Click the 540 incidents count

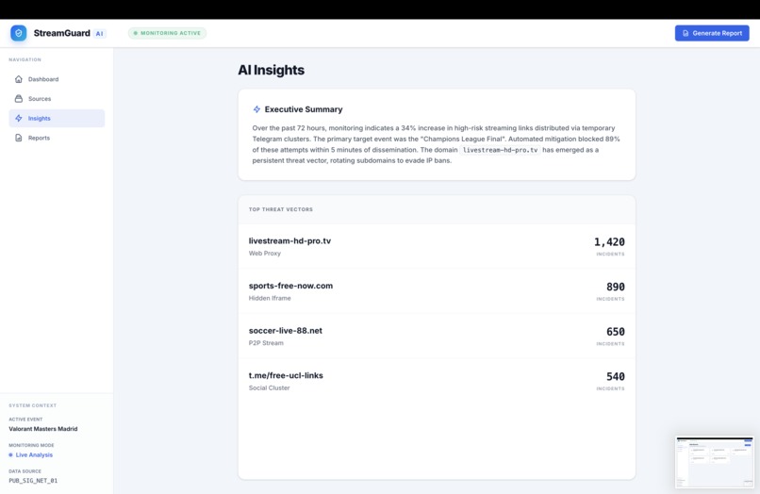(x=615, y=377)
